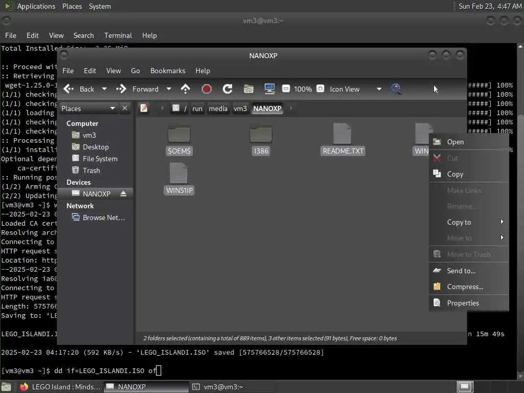Click the vm3 path button
This screenshot has width=524, height=393.
[240, 108]
